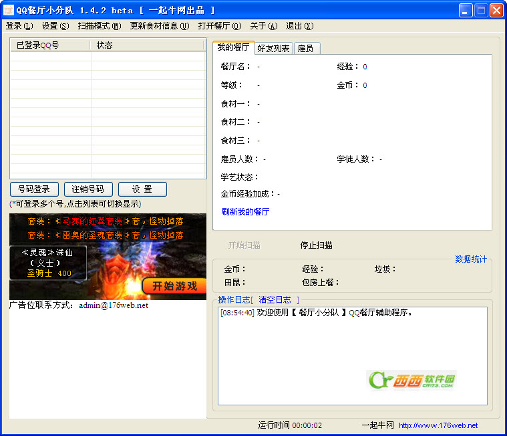Screen dimensions: 507x436
Task: Click the 操作日志 label
Action: (234, 300)
